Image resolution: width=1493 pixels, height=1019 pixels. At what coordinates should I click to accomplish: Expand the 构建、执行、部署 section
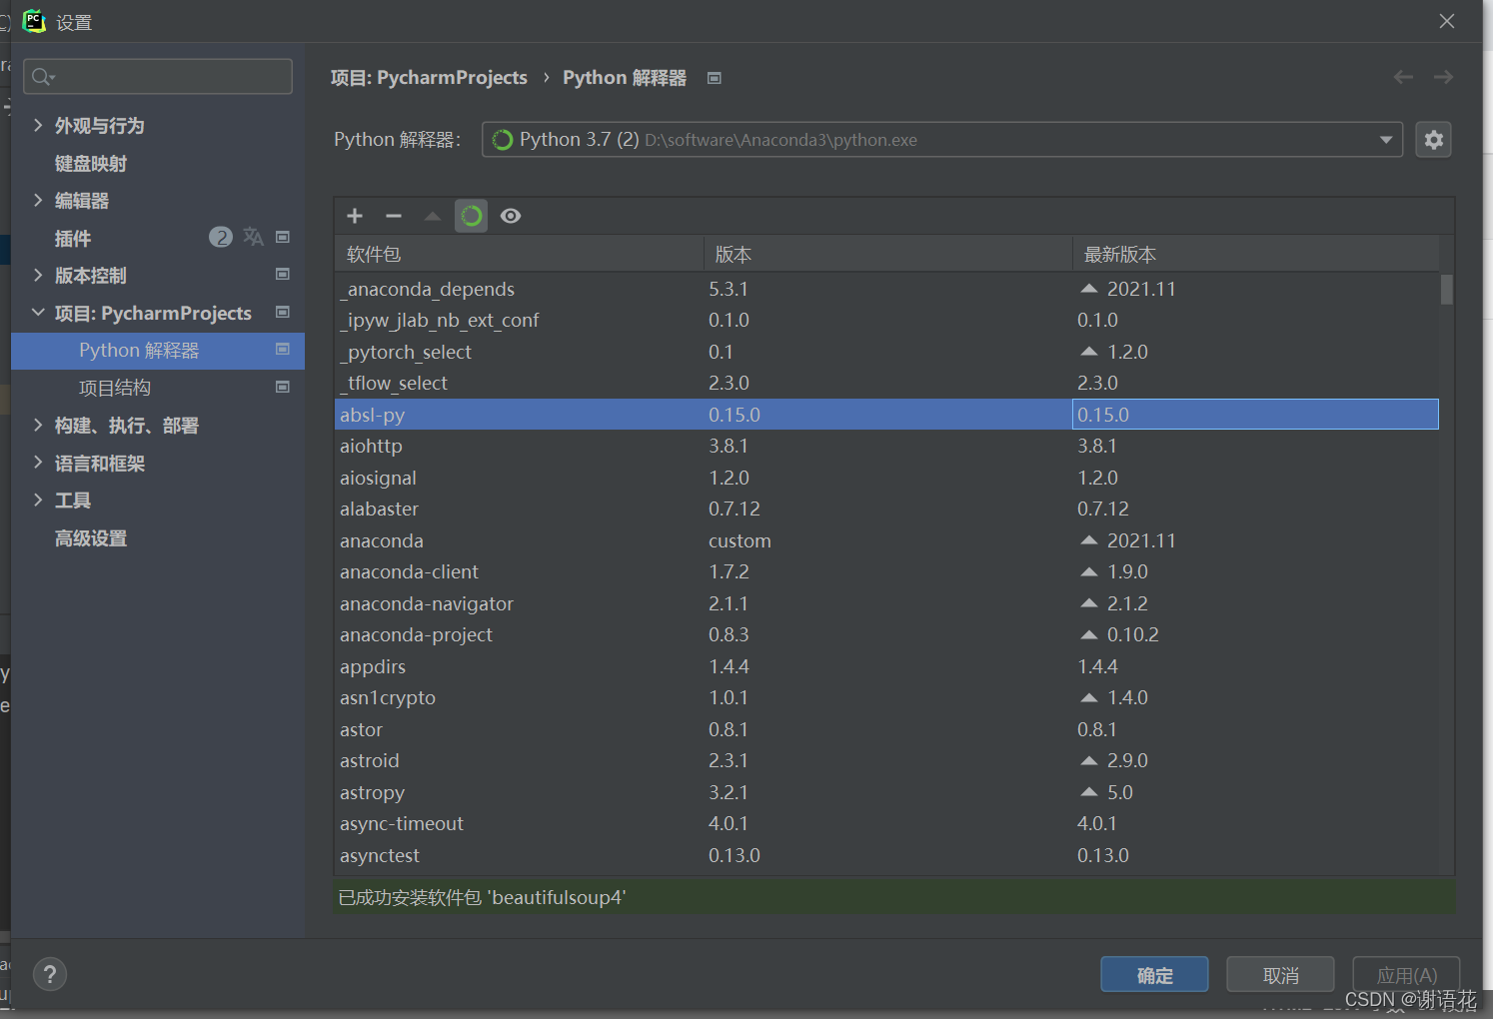pyautogui.click(x=38, y=425)
